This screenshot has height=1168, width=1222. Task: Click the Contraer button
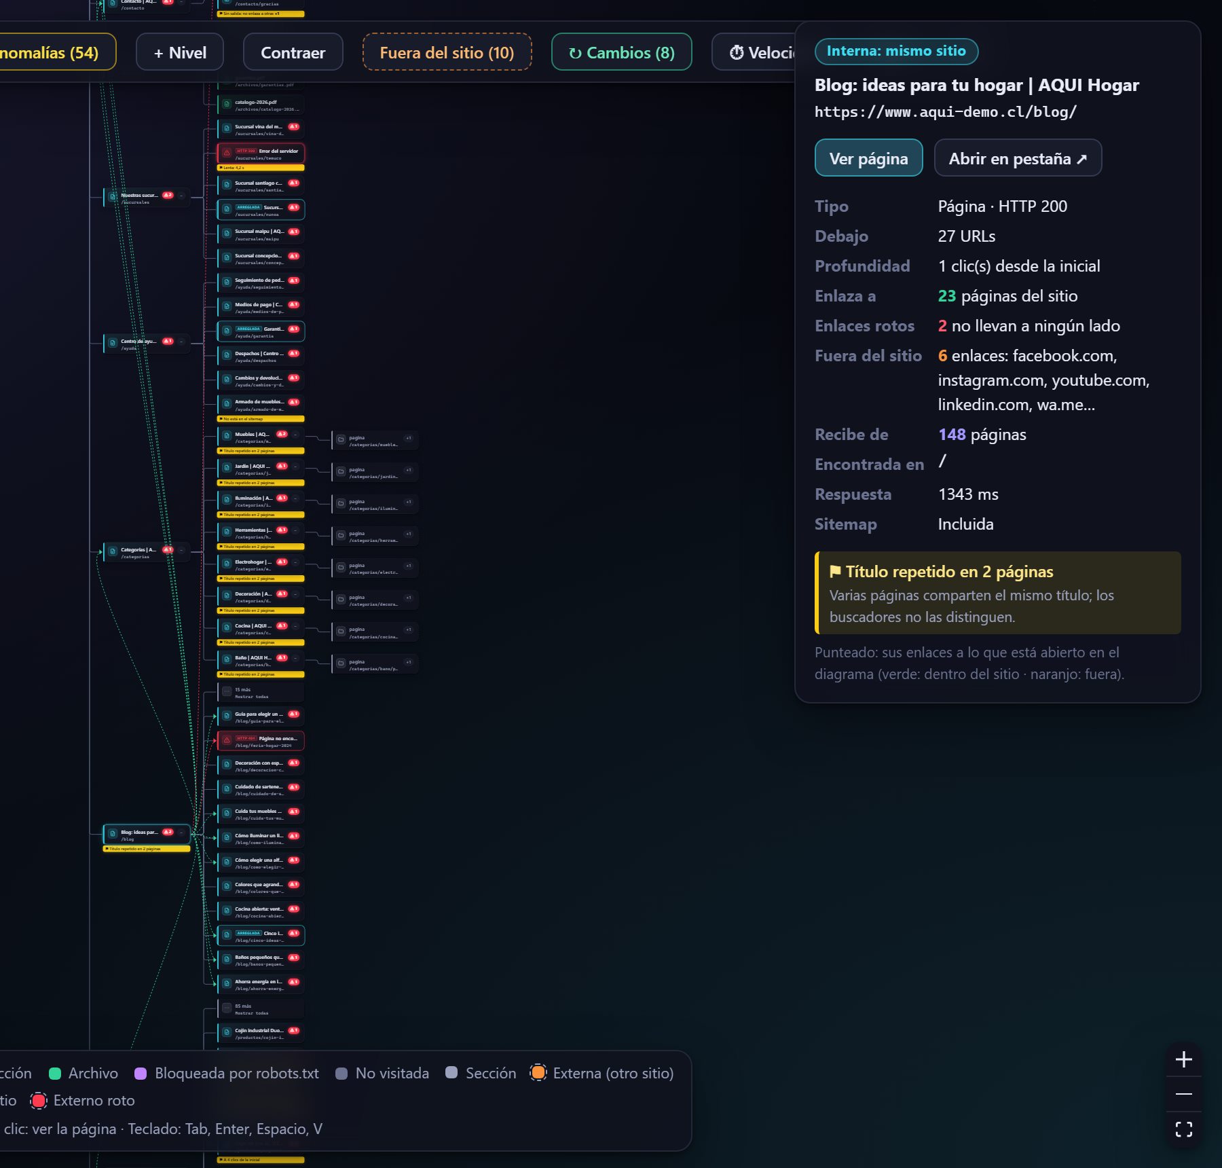(293, 52)
